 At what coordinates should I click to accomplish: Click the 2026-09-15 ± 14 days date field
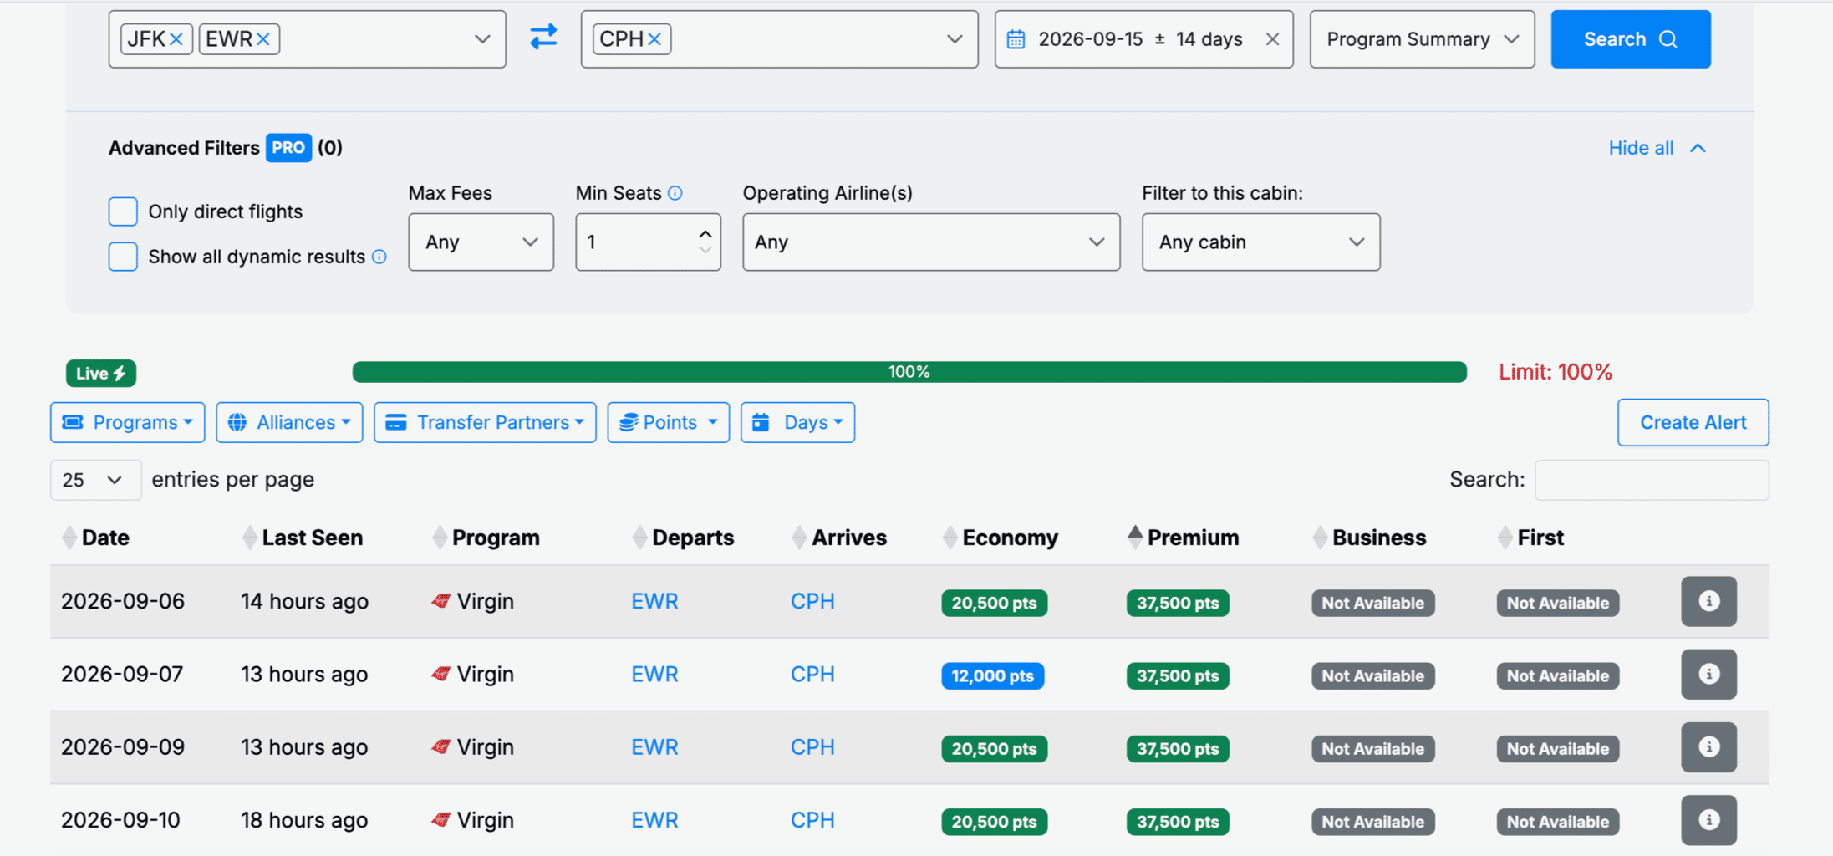pos(1143,39)
